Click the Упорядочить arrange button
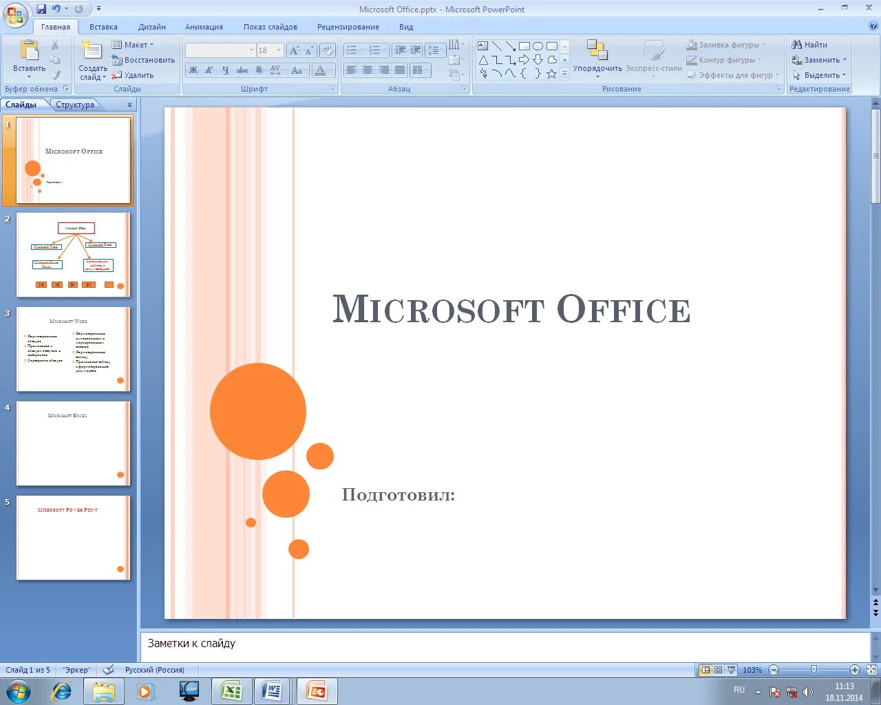The height and width of the screenshot is (705, 881). [x=597, y=57]
